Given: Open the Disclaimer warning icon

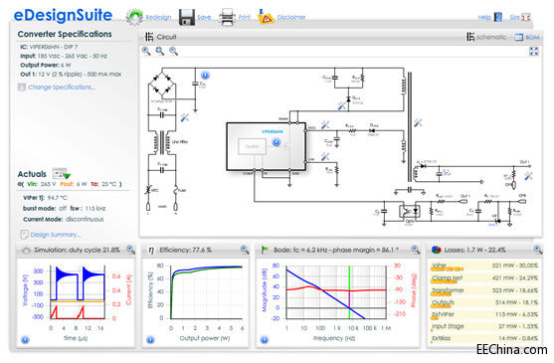Looking at the screenshot, I should pos(266,17).
